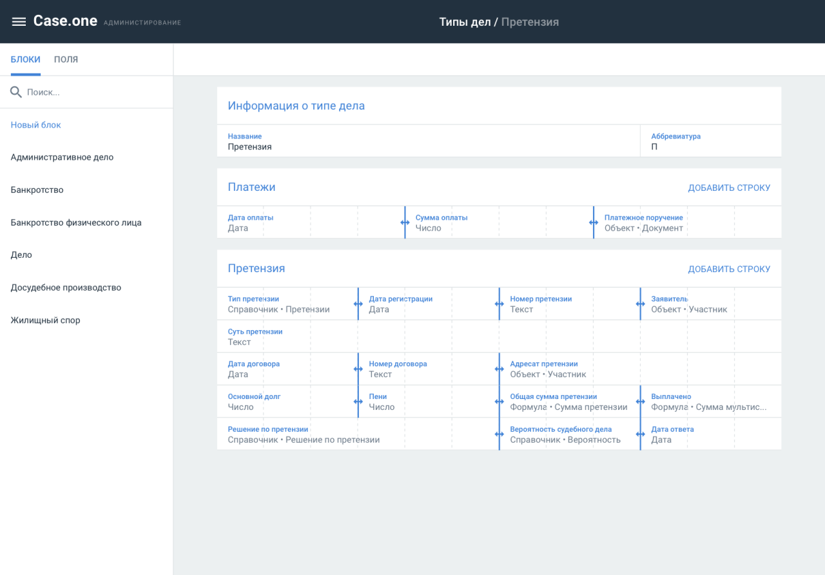Select the Адресат претензии field
Image resolution: width=825 pixels, height=575 pixels.
[641, 369]
